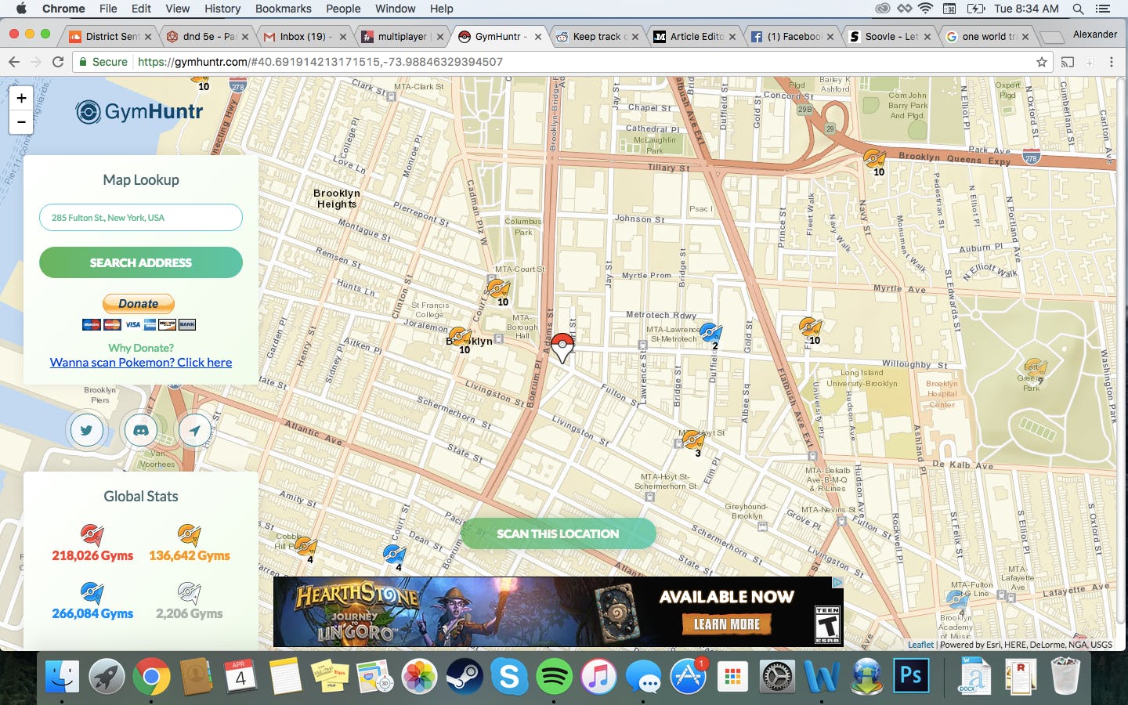Click the PayPal Donate button
1128x705 pixels.
[139, 304]
